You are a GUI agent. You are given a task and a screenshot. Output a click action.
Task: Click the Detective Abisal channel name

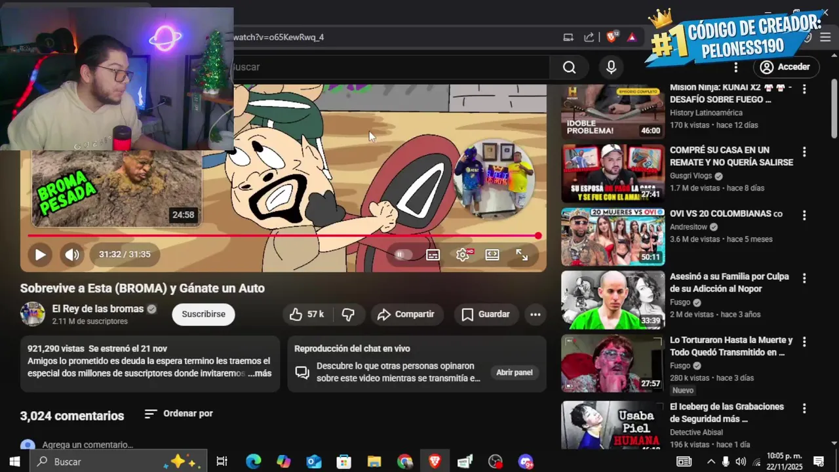[x=696, y=432]
